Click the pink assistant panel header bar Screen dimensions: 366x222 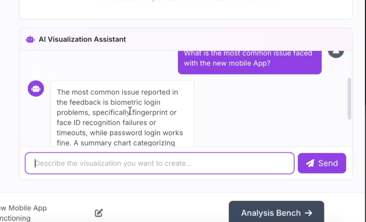pos(186,39)
